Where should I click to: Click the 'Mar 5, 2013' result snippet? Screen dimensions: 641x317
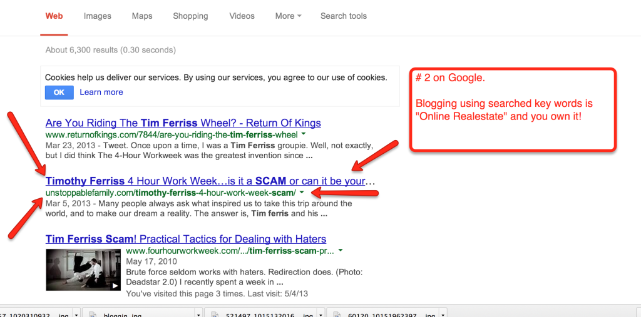(198, 208)
